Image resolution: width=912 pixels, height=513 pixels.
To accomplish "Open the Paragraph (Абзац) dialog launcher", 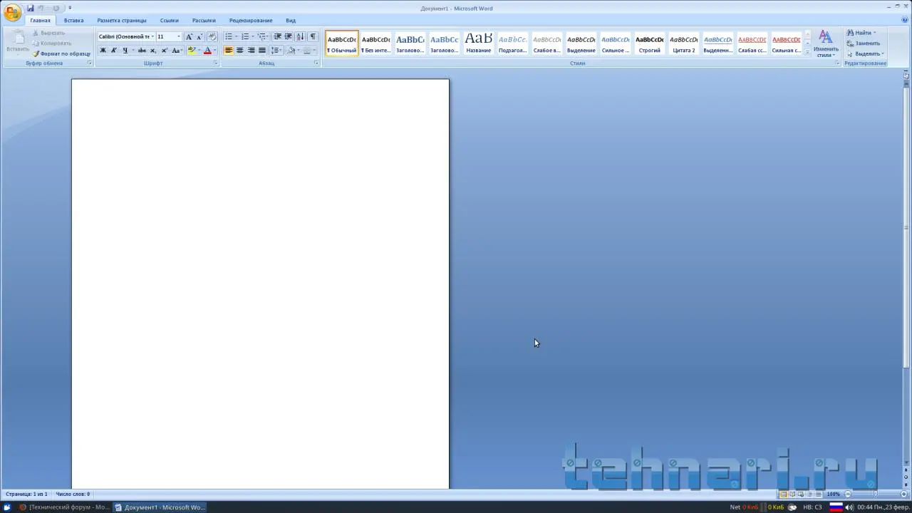I will pos(316,63).
